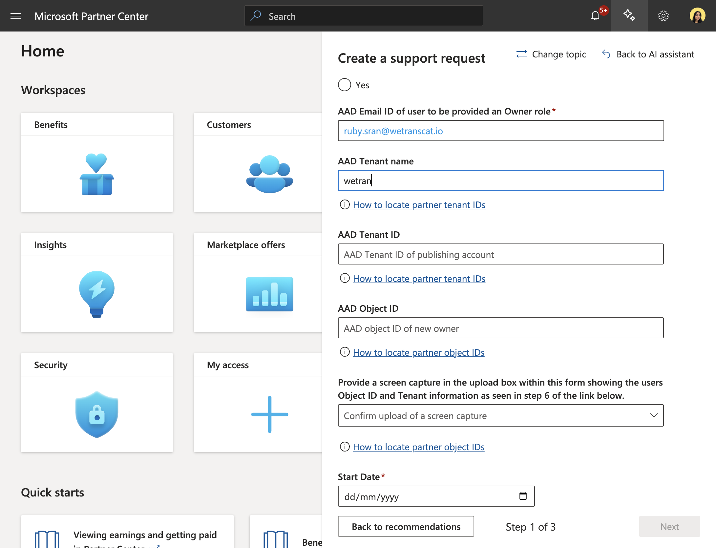Open the settings gear
Viewport: 716px width, 548px height.
663,16
